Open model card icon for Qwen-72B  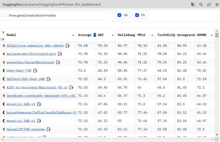pyautogui.click(x=35, y=71)
